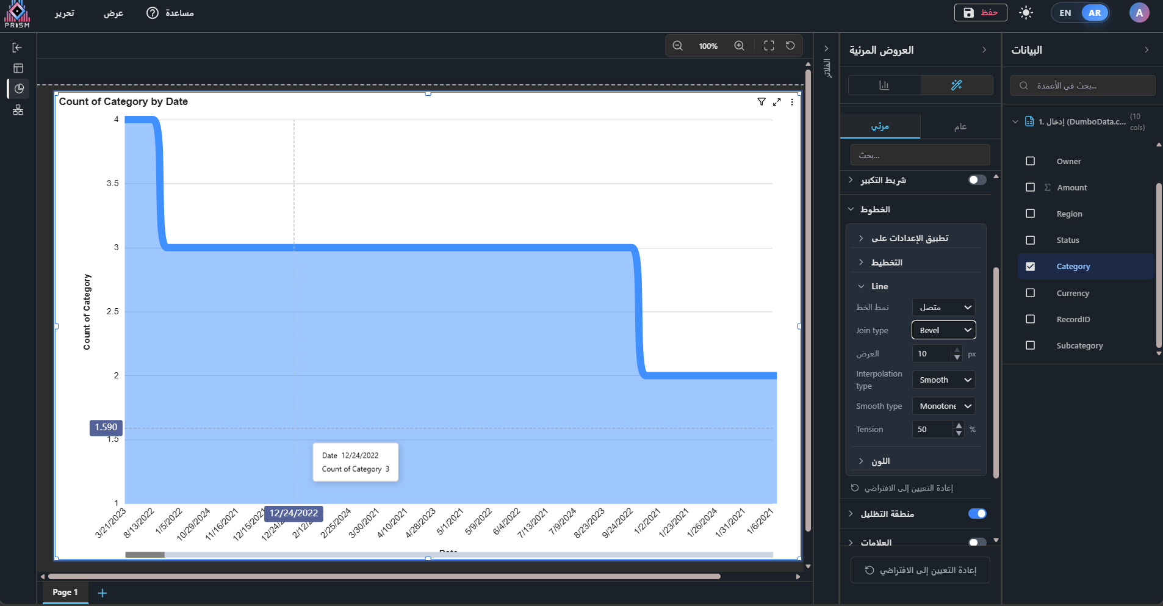Open the chart filter funnel icon
This screenshot has height=606, width=1163.
[x=762, y=102]
